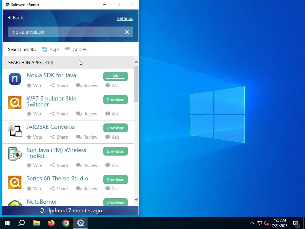The image size is (305, 229).
Task: Click the muted volume tray icon
Action: pyautogui.click(x=266, y=223)
